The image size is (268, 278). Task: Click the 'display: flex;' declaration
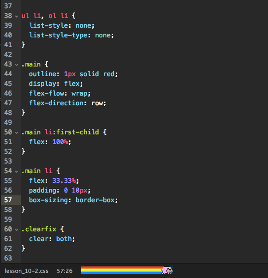tap(56, 84)
